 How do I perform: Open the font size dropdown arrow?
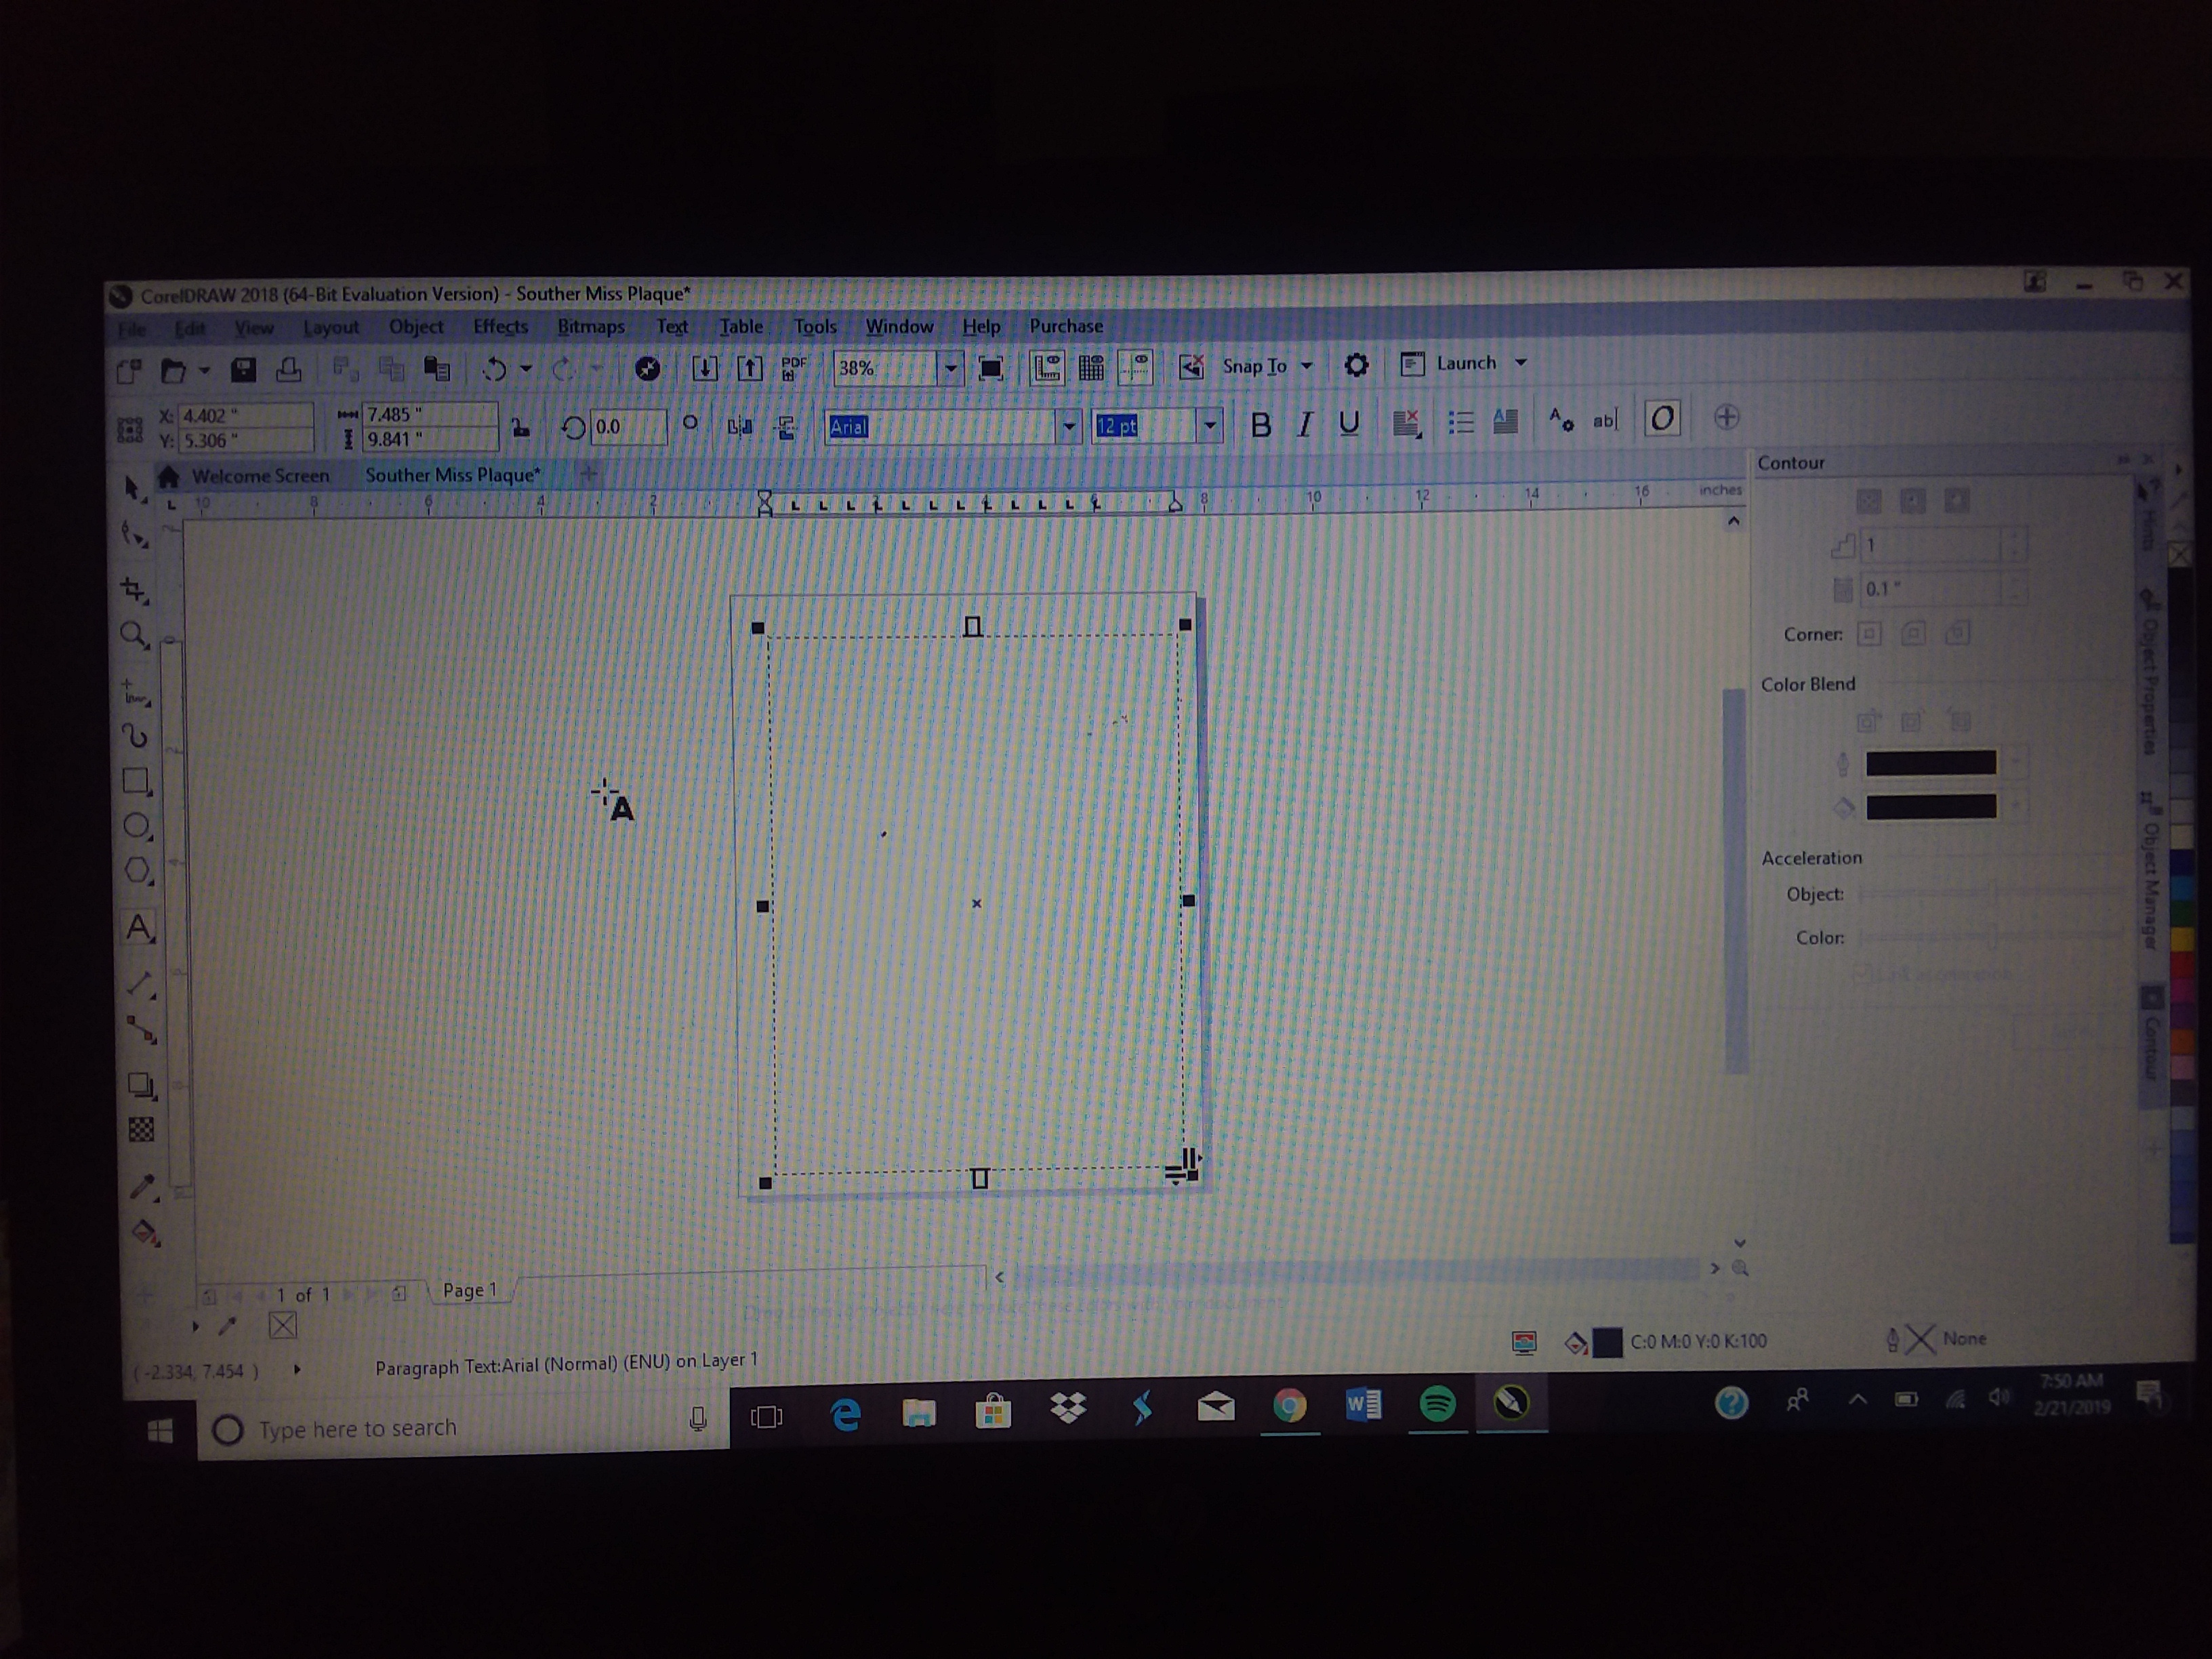[x=1210, y=426]
